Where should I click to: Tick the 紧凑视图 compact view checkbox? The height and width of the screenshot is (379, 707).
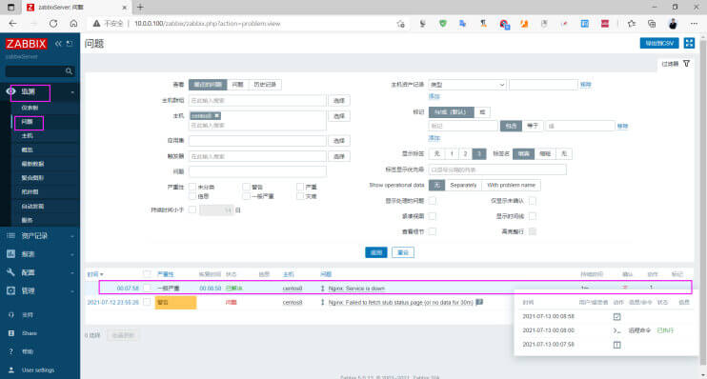coord(433,216)
